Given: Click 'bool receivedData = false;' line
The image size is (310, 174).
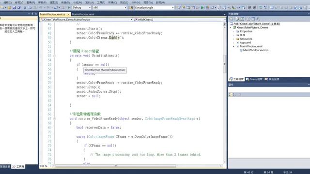Looking at the screenshot, I should click(99, 128).
